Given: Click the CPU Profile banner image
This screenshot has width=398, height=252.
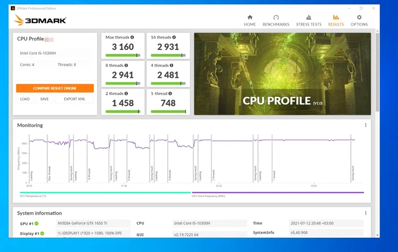Looking at the screenshot, I should coord(282,74).
